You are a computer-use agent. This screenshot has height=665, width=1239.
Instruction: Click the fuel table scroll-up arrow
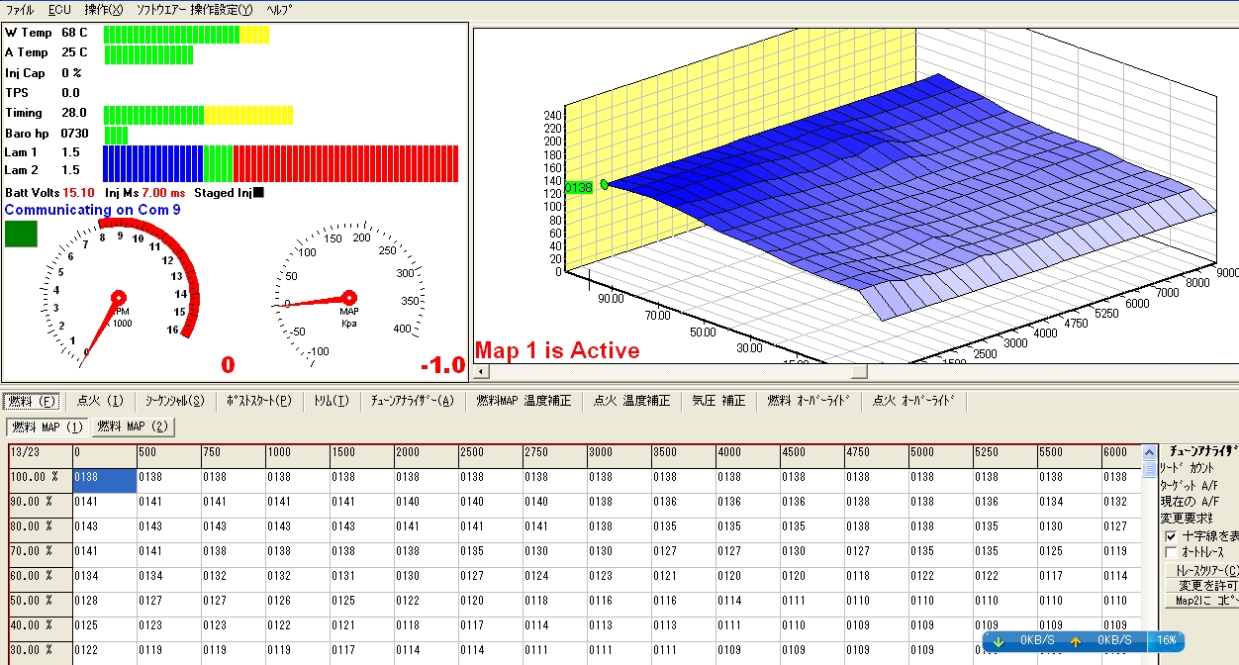coord(1148,451)
